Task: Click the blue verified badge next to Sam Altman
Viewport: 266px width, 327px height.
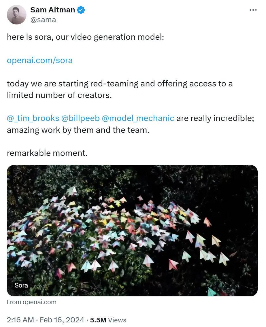Action: 81,10
